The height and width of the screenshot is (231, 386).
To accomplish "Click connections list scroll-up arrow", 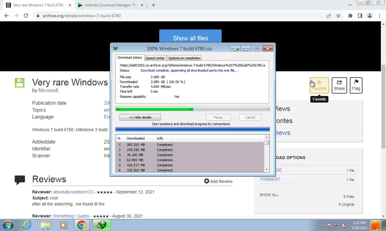I will 267,137.
